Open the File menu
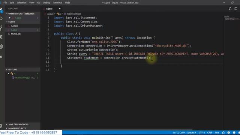This screenshot has height=135, width=240. (5, 3)
